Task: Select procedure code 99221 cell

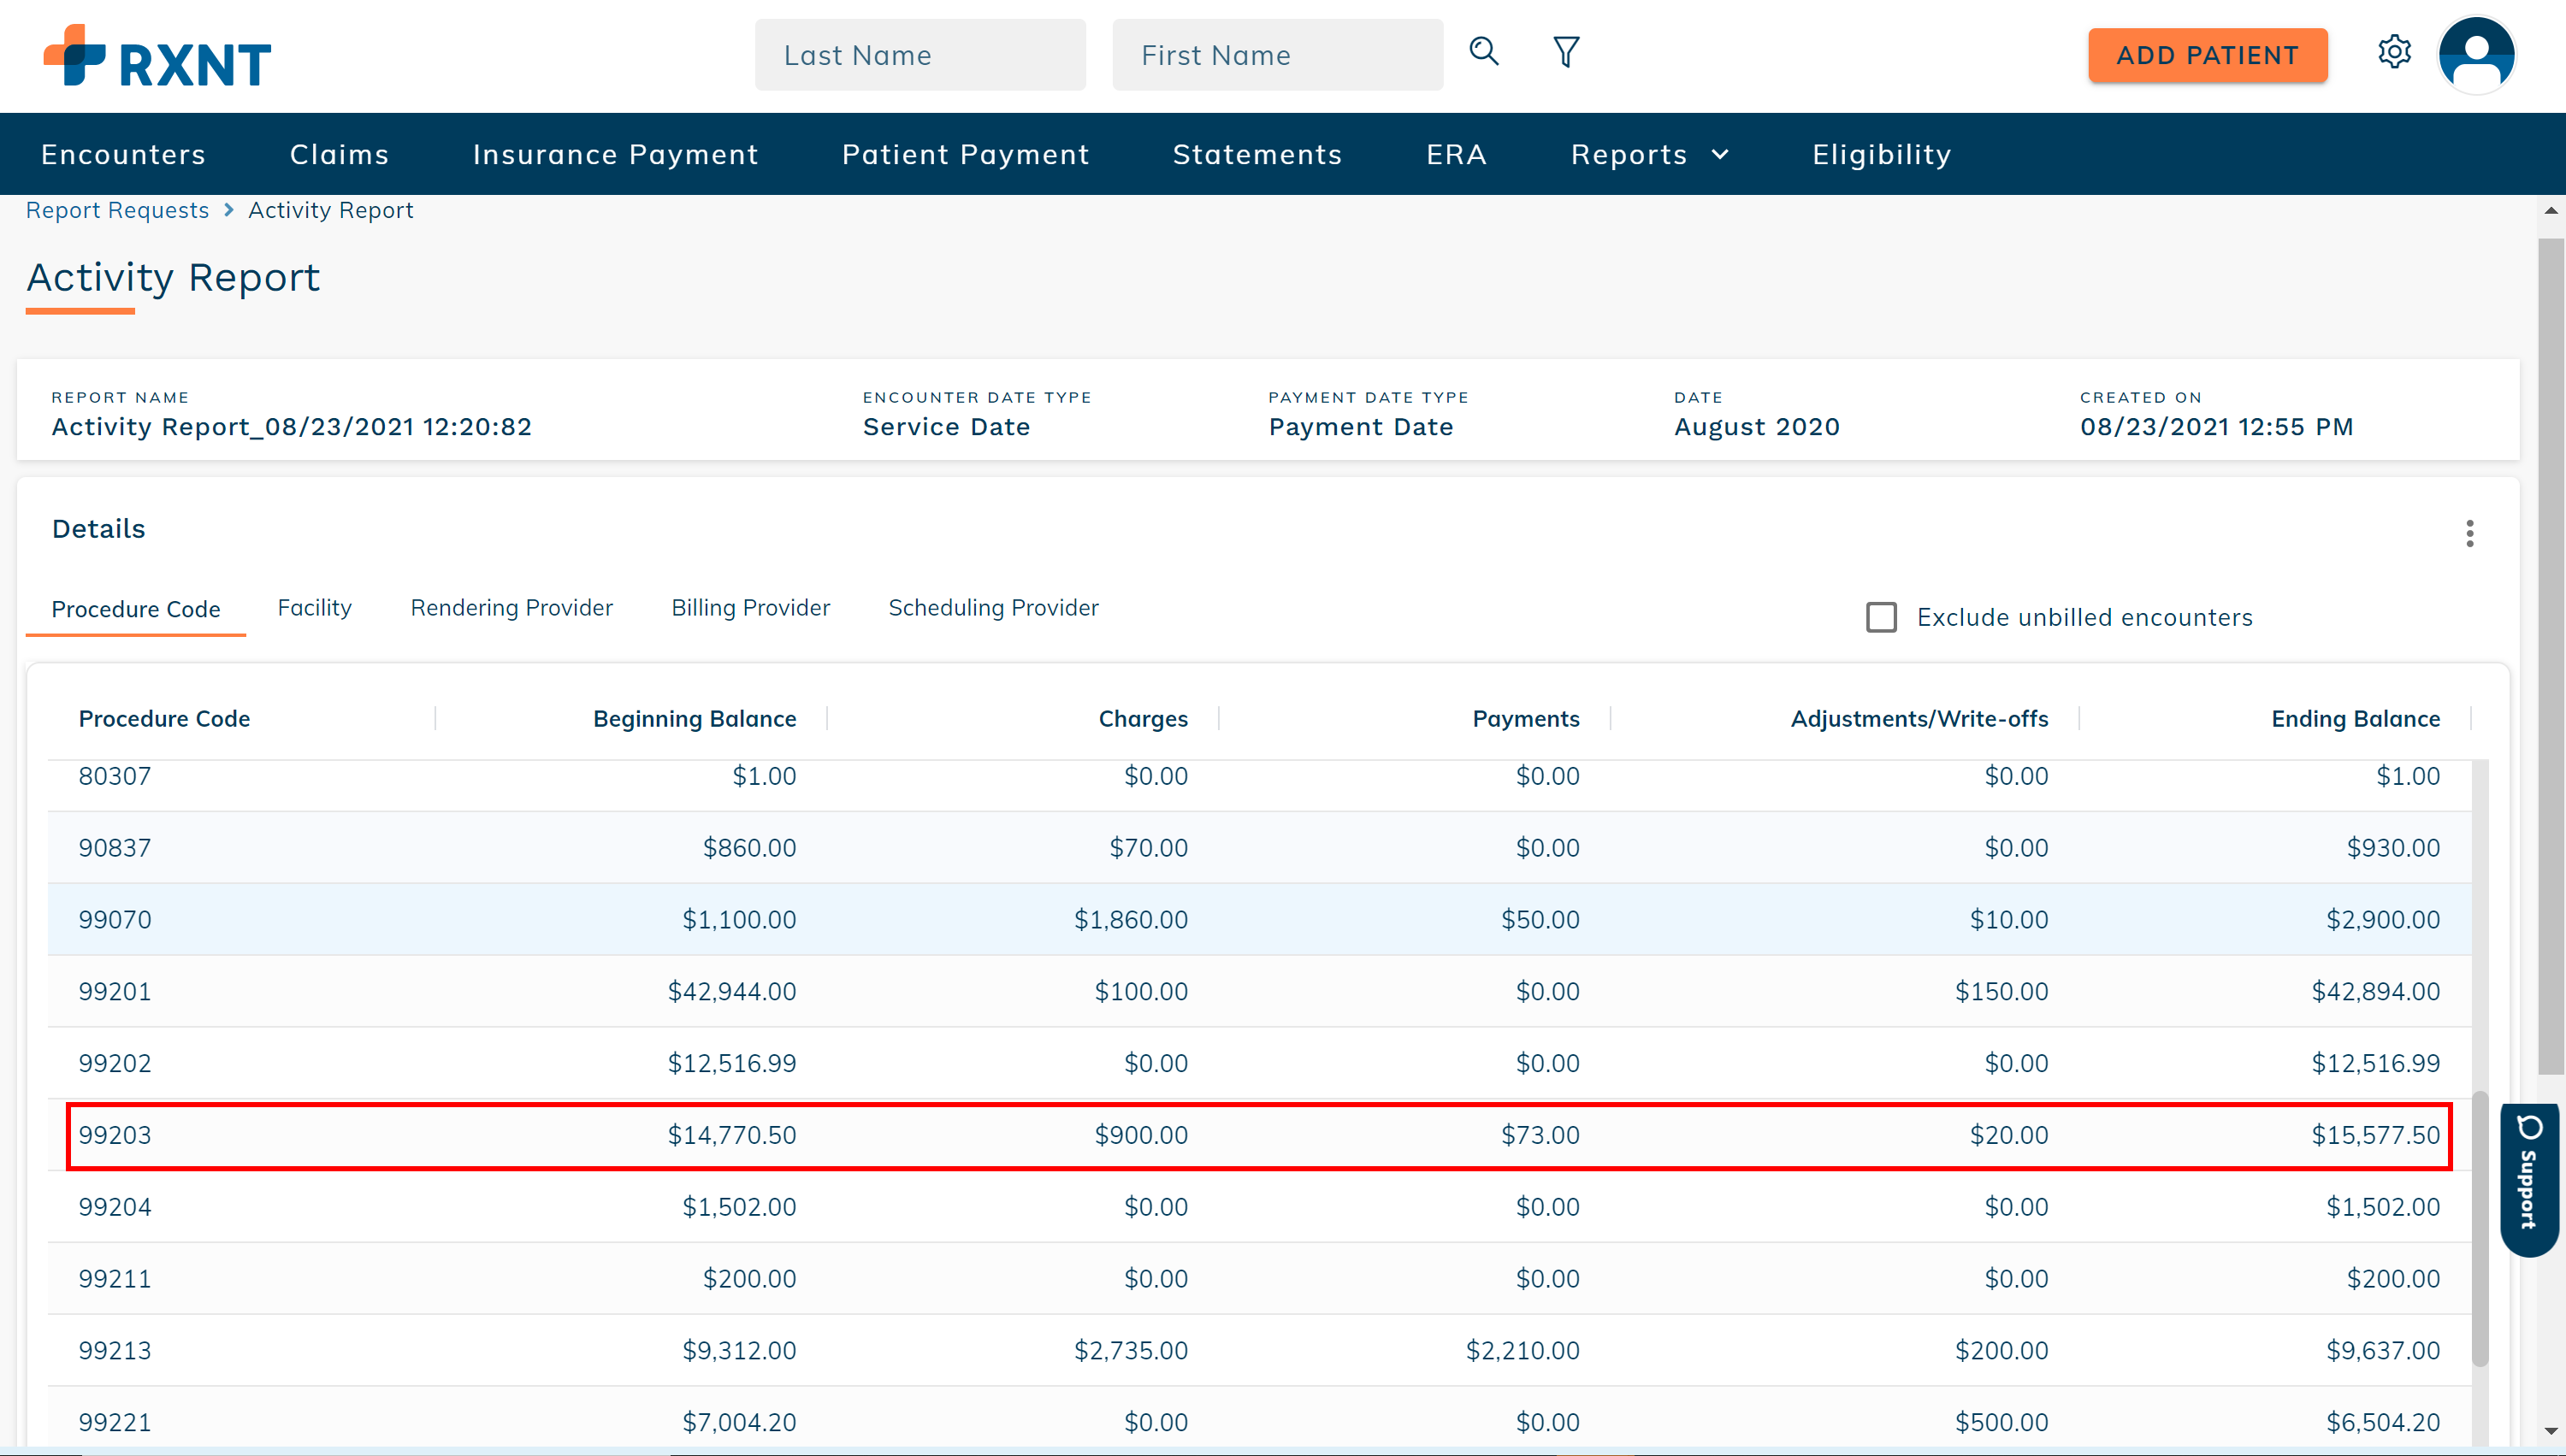Action: (115, 1423)
